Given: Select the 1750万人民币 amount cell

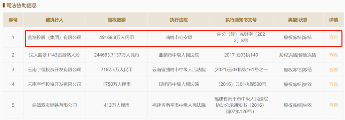Looking at the screenshot, I should click(117, 84).
